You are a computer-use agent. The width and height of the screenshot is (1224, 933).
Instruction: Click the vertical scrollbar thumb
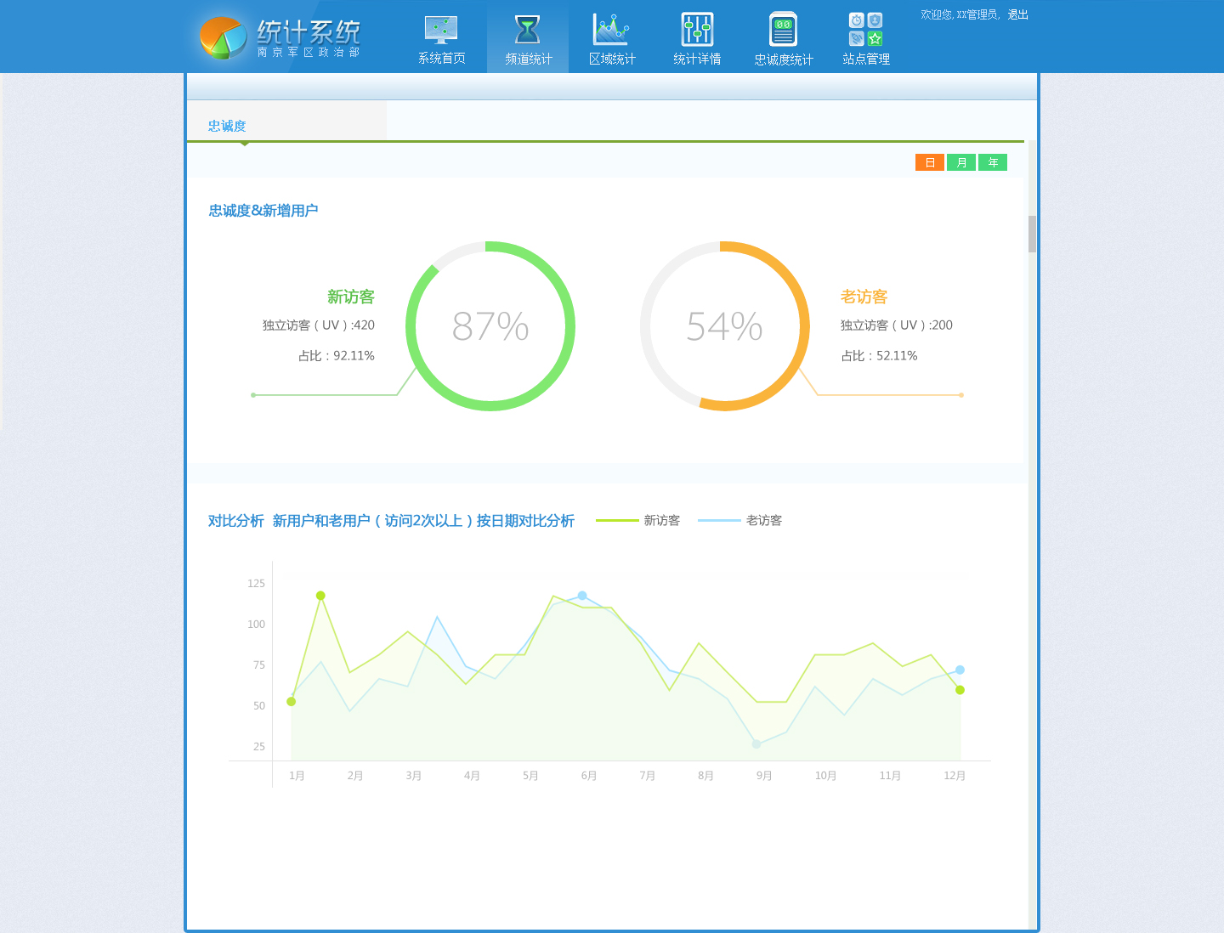click(1032, 234)
